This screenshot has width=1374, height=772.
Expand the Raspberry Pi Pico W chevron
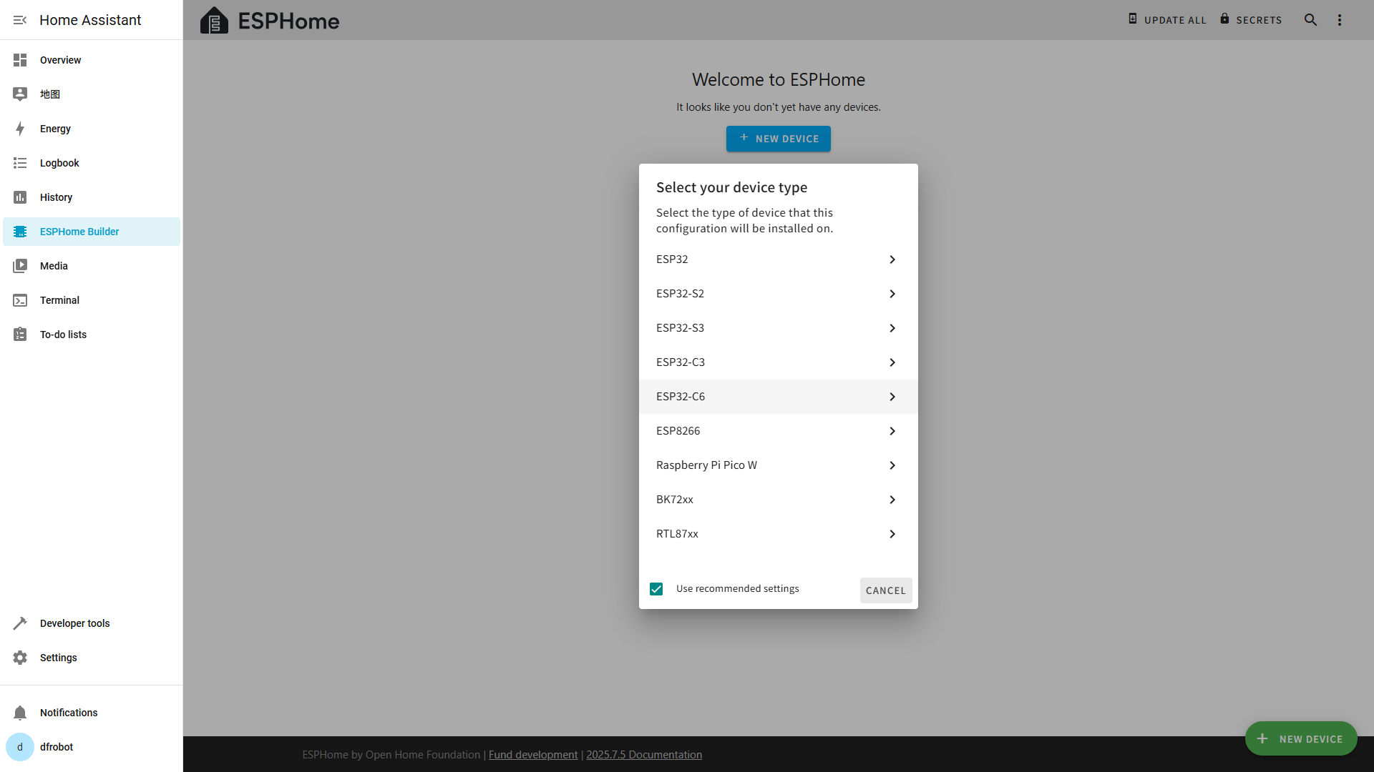click(x=892, y=465)
